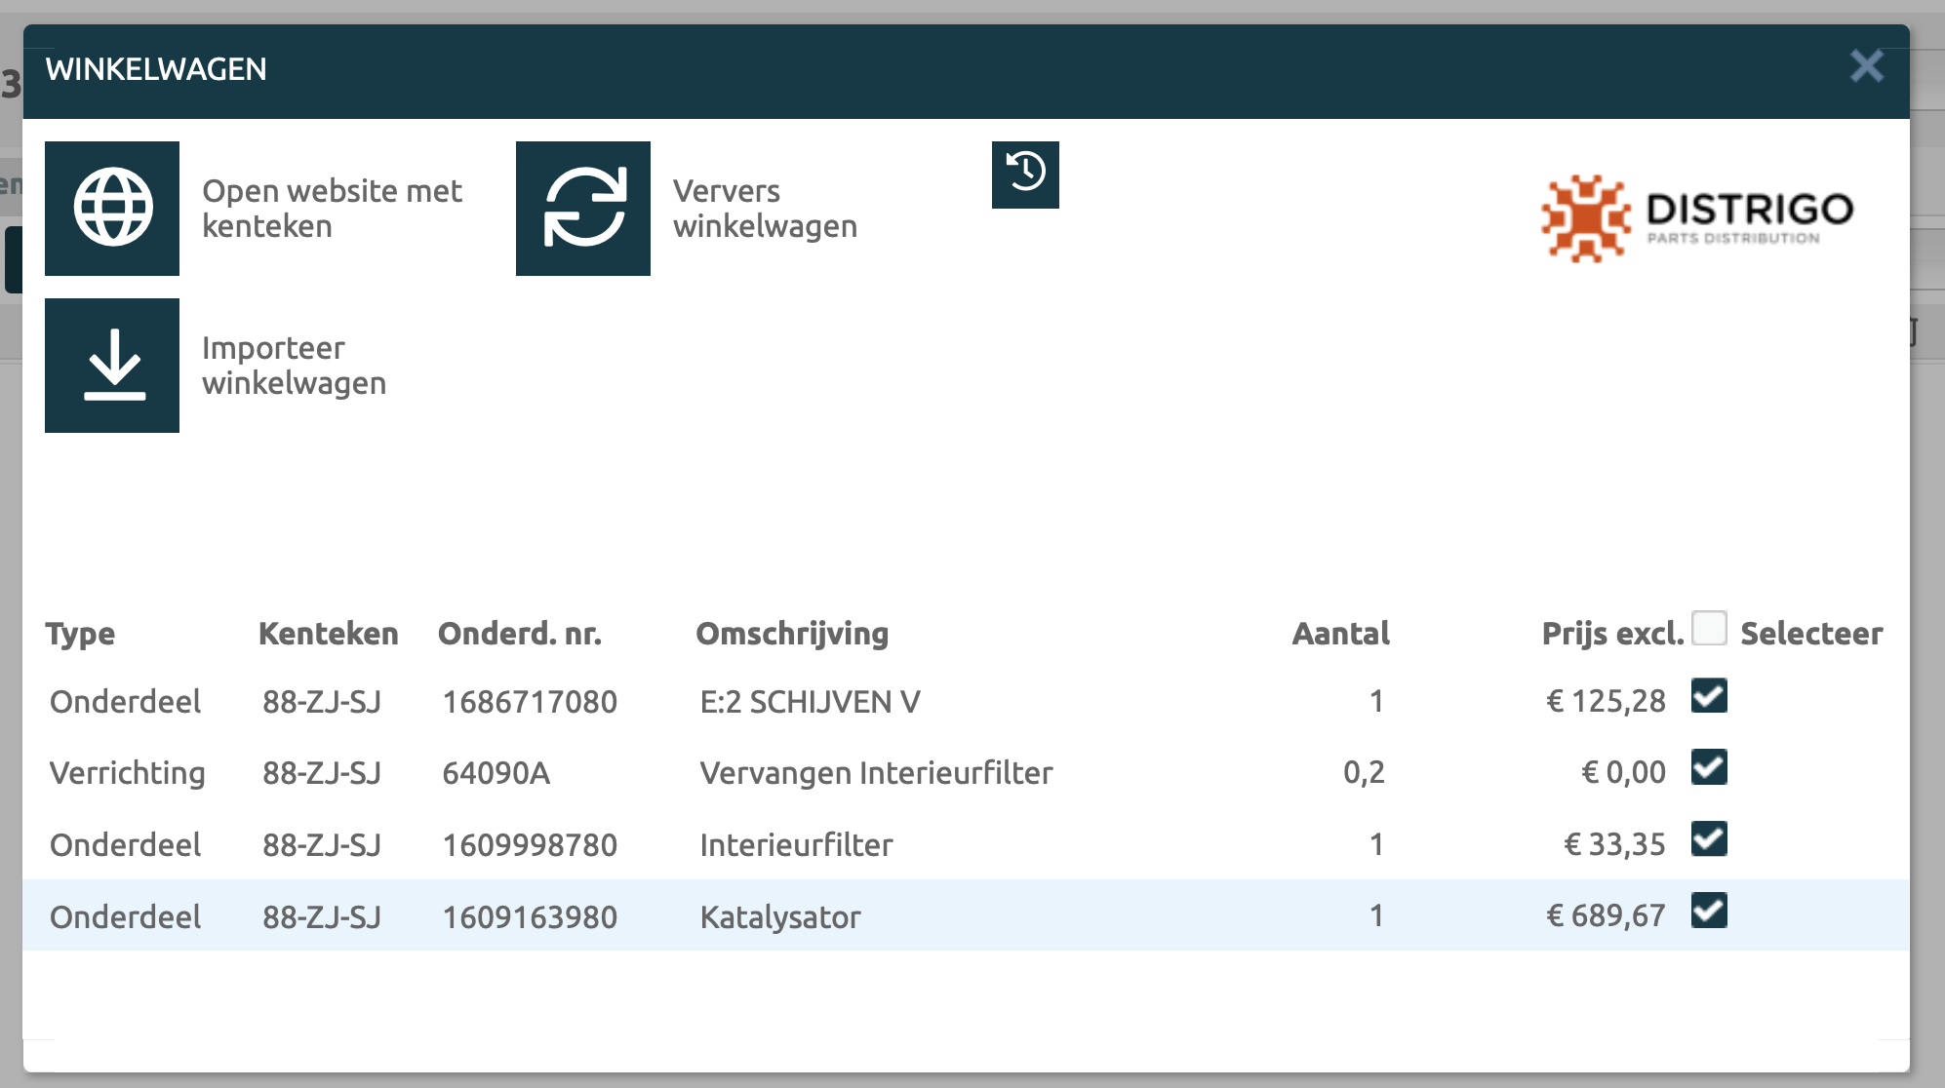Viewport: 1945px width, 1088px height.
Task: Deselect the Interieurfilter part checkbox
Action: point(1709,839)
